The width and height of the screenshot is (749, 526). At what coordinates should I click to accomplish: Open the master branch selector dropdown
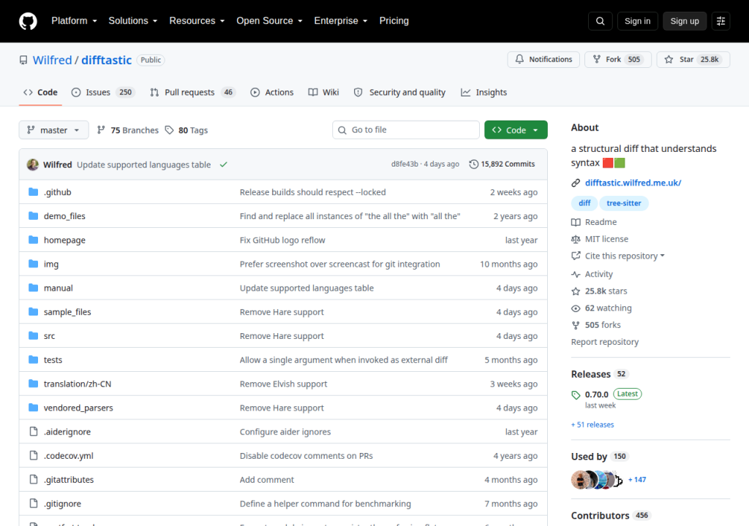pos(53,130)
